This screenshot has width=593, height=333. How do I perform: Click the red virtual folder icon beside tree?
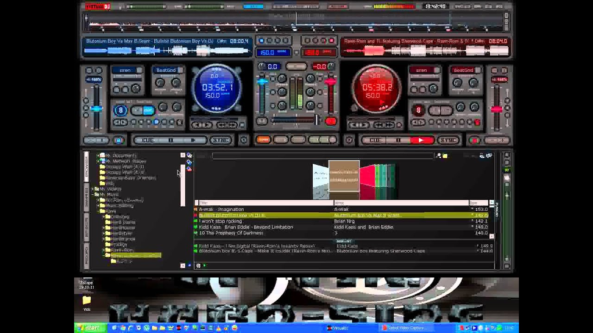pyautogui.click(x=189, y=169)
